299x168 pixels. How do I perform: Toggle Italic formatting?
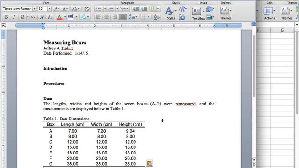tap(14, 17)
